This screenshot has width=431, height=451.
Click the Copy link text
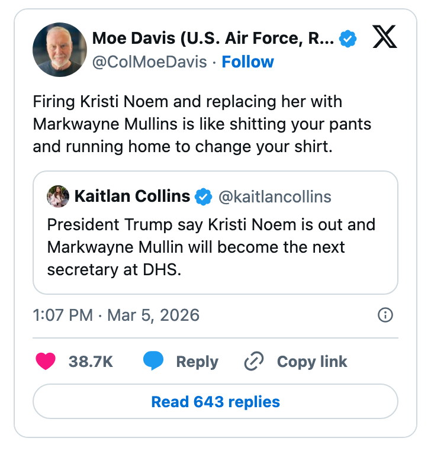pos(312,362)
